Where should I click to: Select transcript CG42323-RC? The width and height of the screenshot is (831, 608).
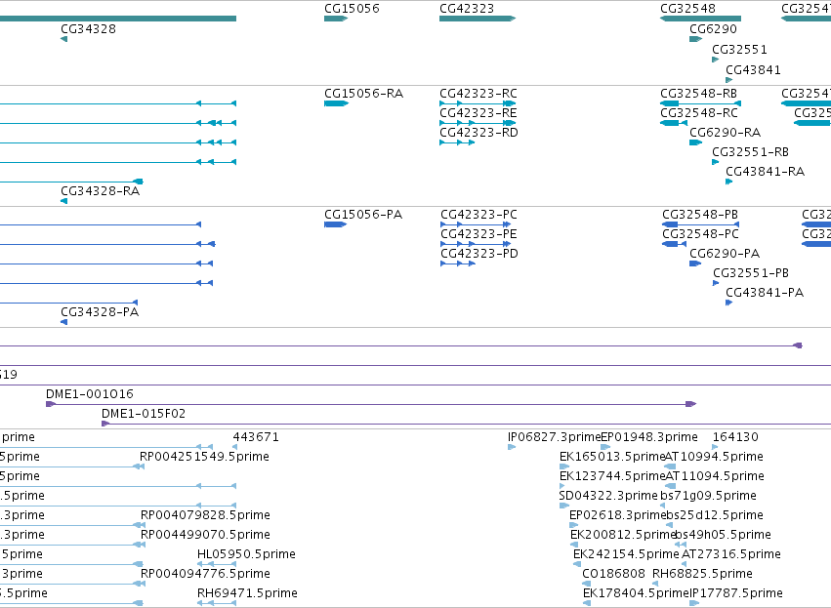(478, 94)
